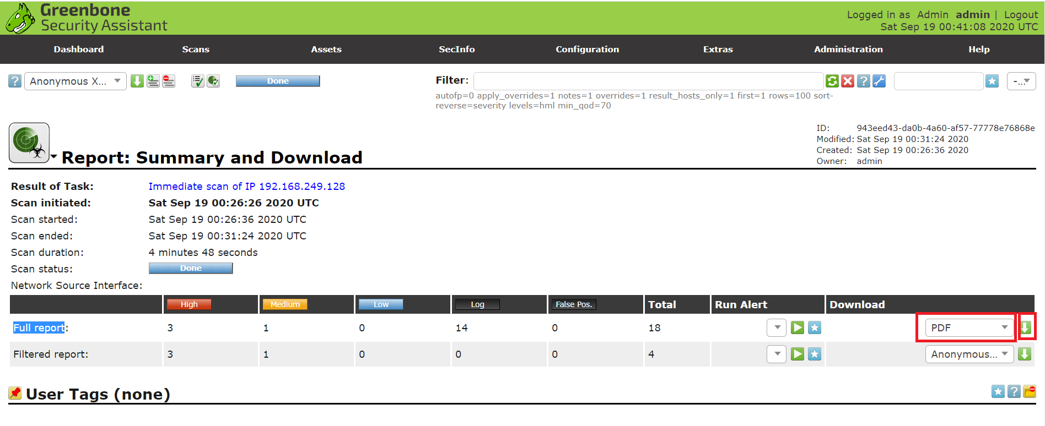Click the 4 minutes 48 seconds duration text
Image resolution: width=1045 pixels, height=426 pixels.
click(203, 253)
